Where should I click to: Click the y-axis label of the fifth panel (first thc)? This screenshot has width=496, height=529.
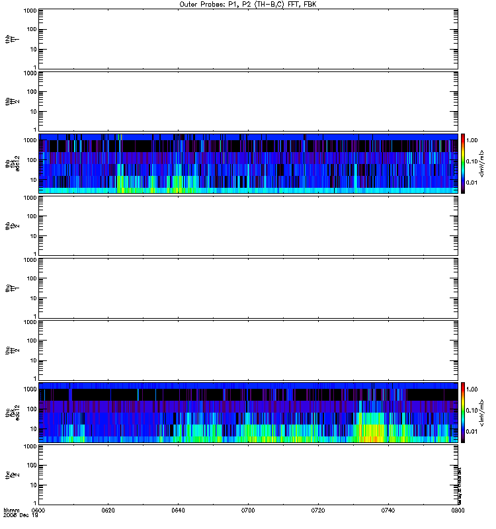13,288
